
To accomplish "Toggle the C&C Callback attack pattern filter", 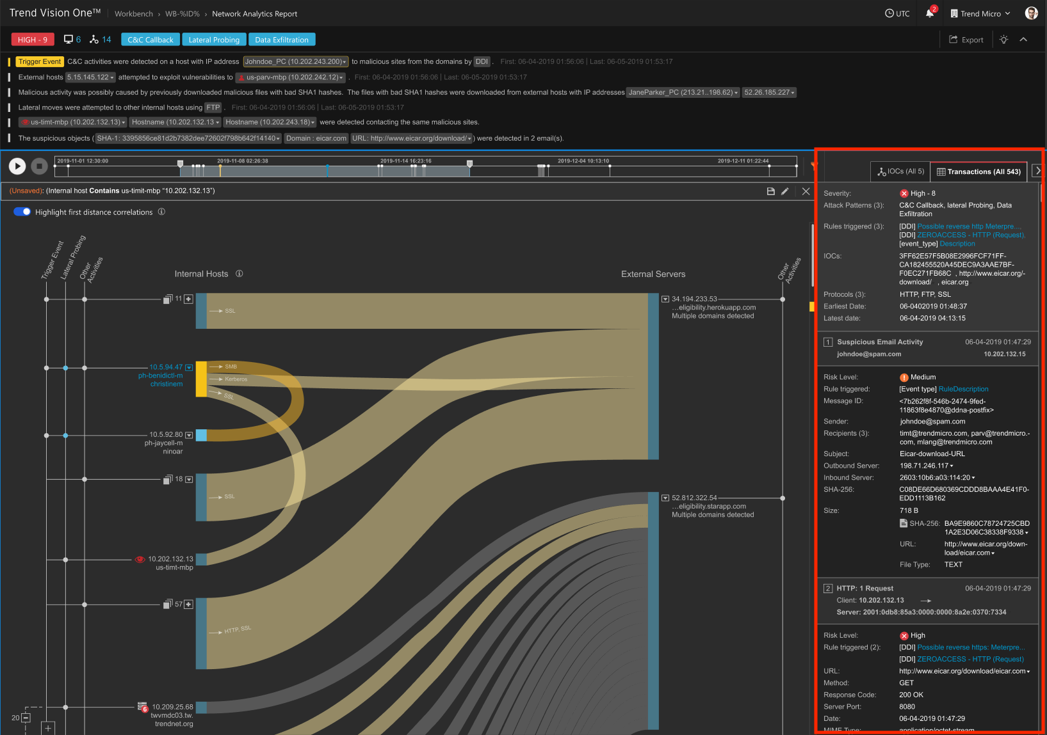I will [x=150, y=39].
